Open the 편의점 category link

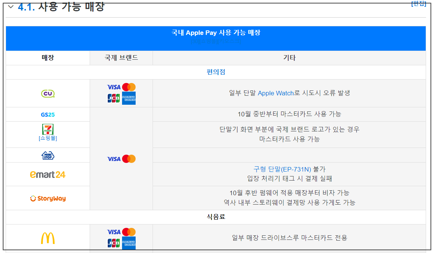click(x=216, y=72)
